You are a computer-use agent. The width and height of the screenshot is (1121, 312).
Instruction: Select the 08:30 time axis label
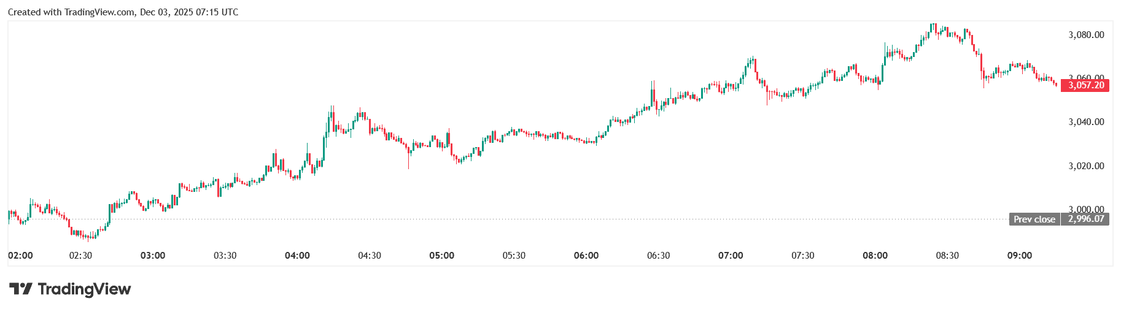point(947,256)
